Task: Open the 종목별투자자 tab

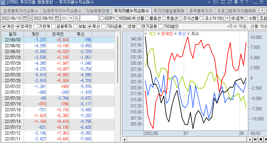Action: (x=201, y=11)
